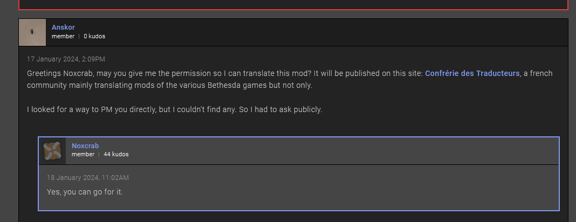Click the 18 January 2024 timestamp
This screenshot has height=222, width=576.
pos(87,177)
